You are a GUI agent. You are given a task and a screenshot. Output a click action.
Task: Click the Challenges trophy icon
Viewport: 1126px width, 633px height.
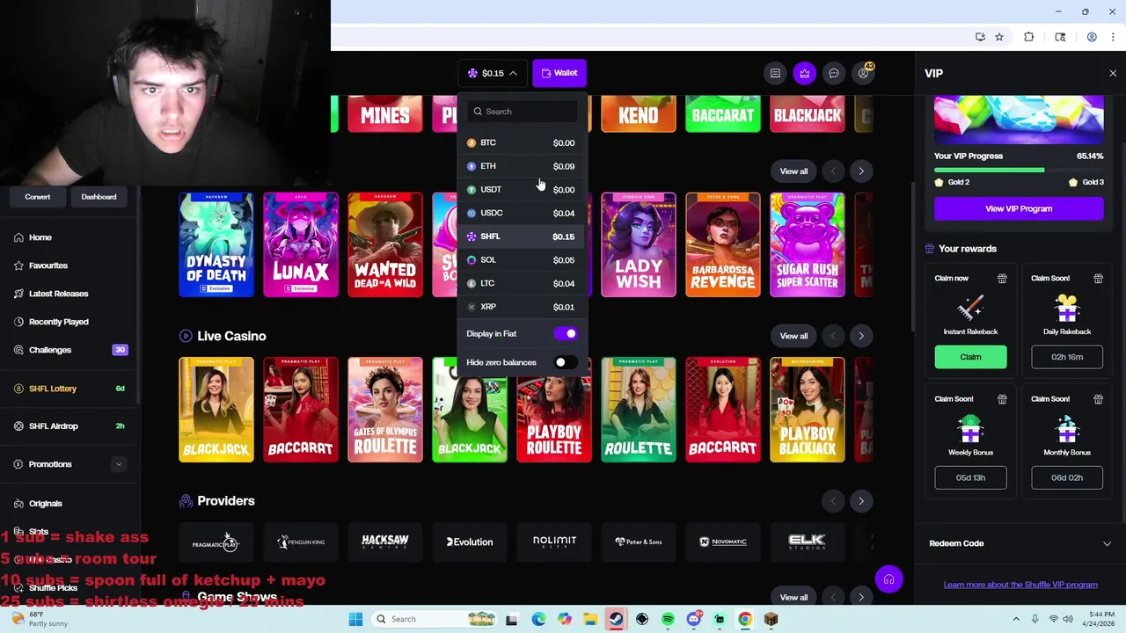pos(19,350)
